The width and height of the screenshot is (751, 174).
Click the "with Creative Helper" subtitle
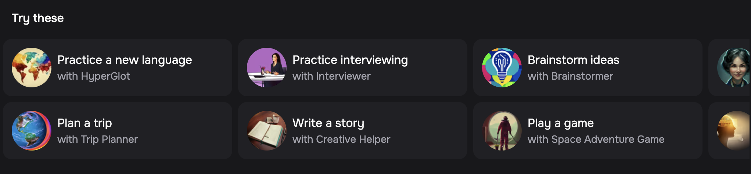click(341, 139)
